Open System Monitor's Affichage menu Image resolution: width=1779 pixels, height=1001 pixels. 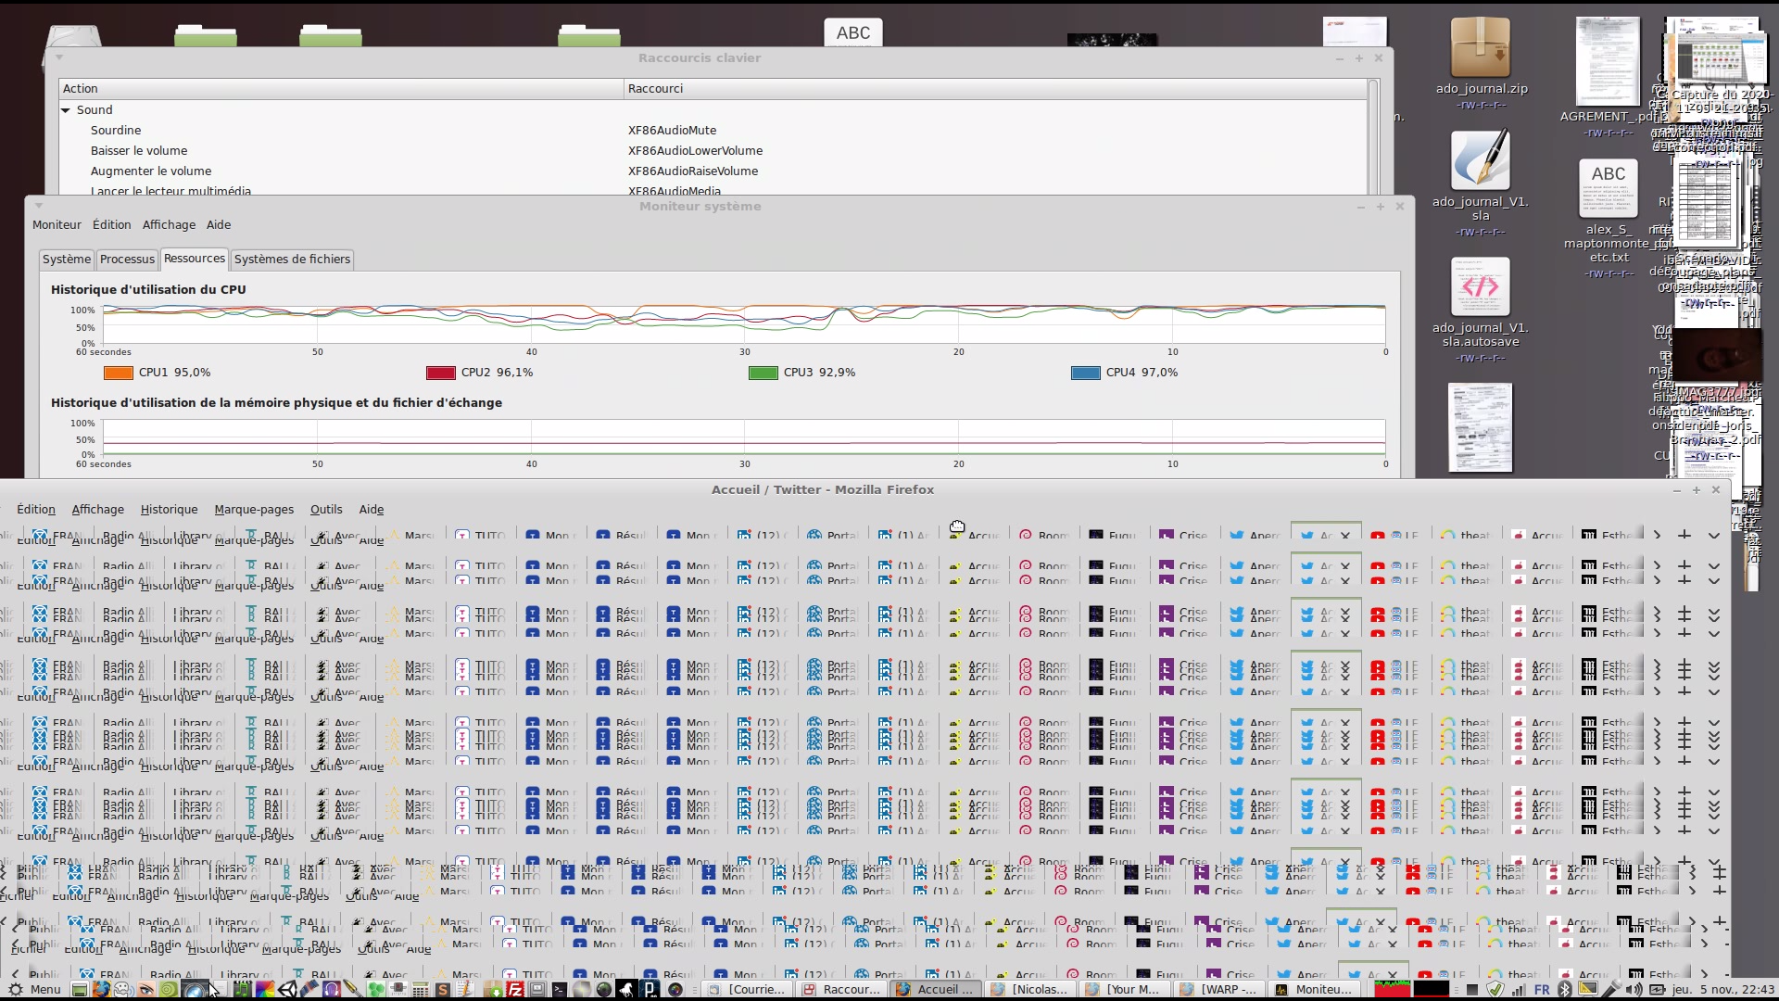pos(169,224)
